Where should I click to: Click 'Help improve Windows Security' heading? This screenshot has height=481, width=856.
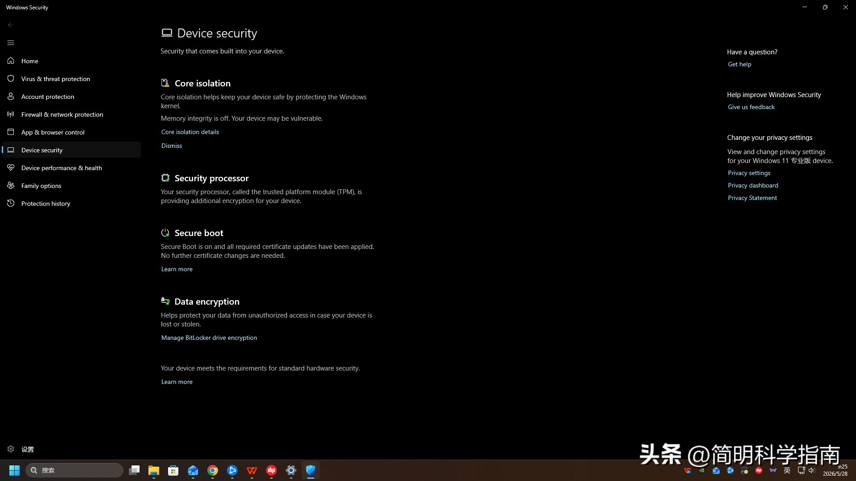click(x=774, y=95)
